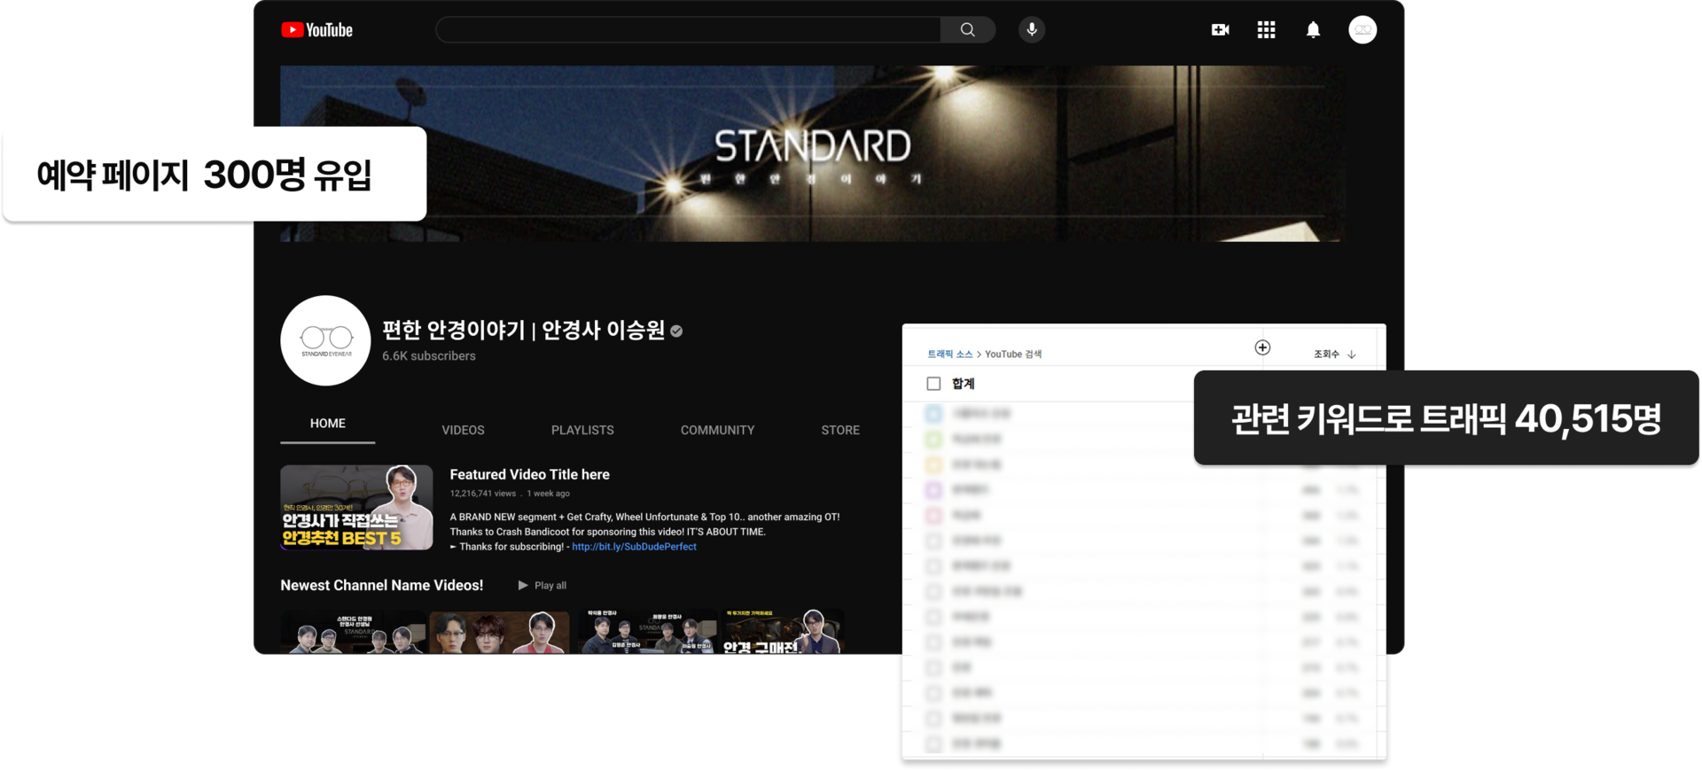Show notifications with the bell icon

[x=1313, y=30]
